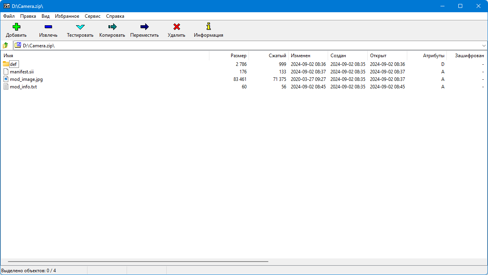Click the Копировать arrow icon
Image resolution: width=488 pixels, height=275 pixels.
point(112,27)
